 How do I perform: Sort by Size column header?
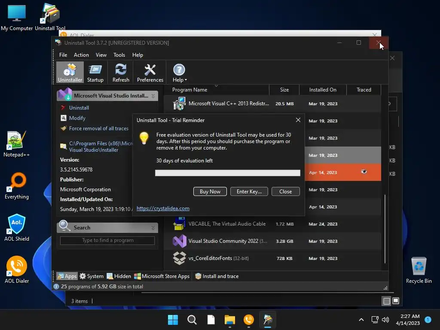[x=284, y=90]
